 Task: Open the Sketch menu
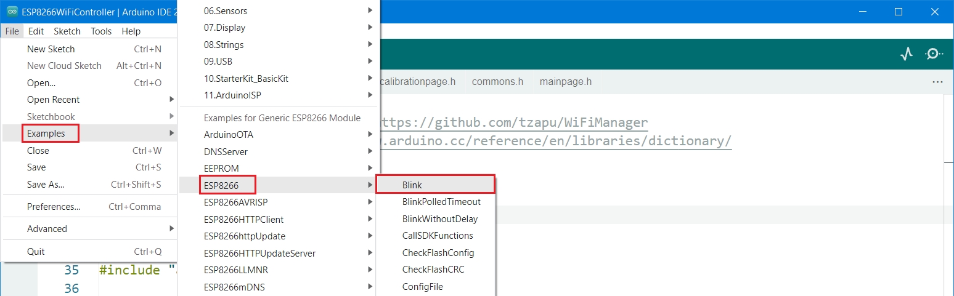click(67, 31)
